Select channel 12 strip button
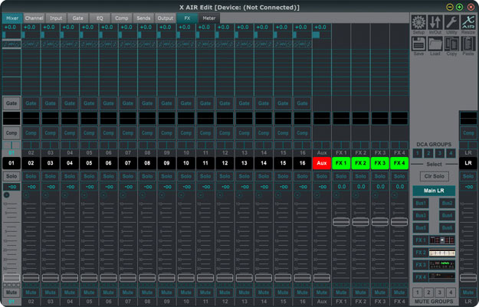The image size is (479, 307). 225,163
